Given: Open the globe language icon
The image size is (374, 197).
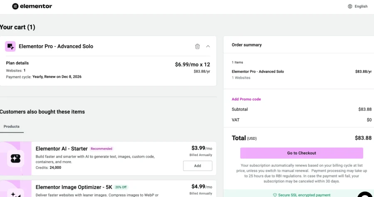Looking at the screenshot, I should (x=350, y=6).
